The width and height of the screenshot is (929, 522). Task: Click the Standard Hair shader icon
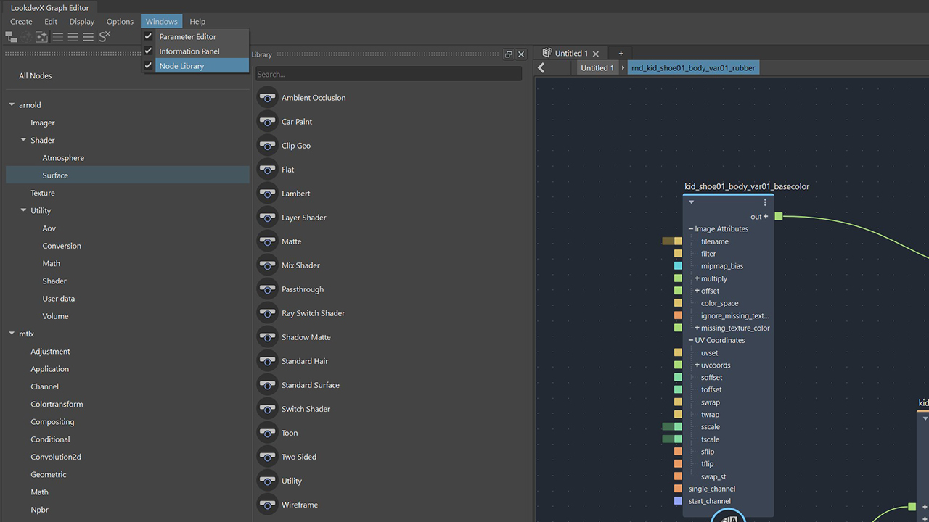(268, 361)
